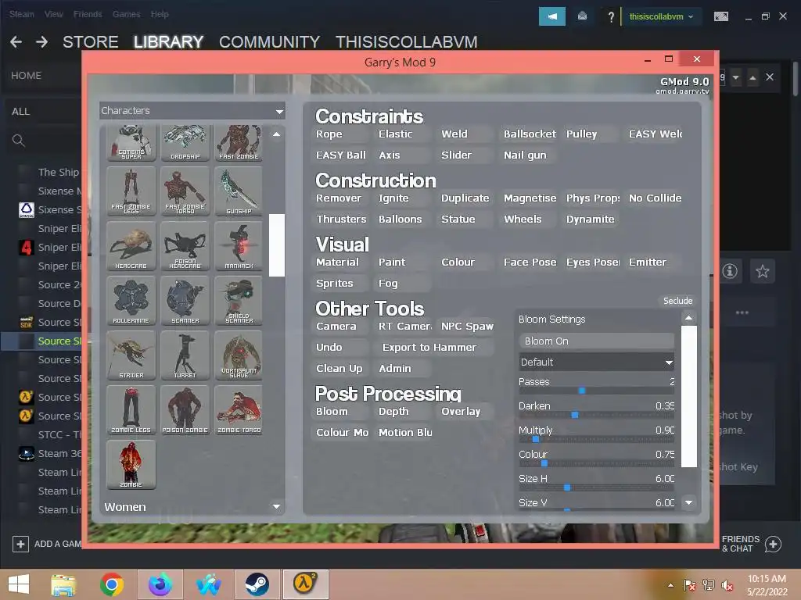The height and width of the screenshot is (600, 801).
Task: Click the Zombie Legs icon
Action: coord(131,409)
